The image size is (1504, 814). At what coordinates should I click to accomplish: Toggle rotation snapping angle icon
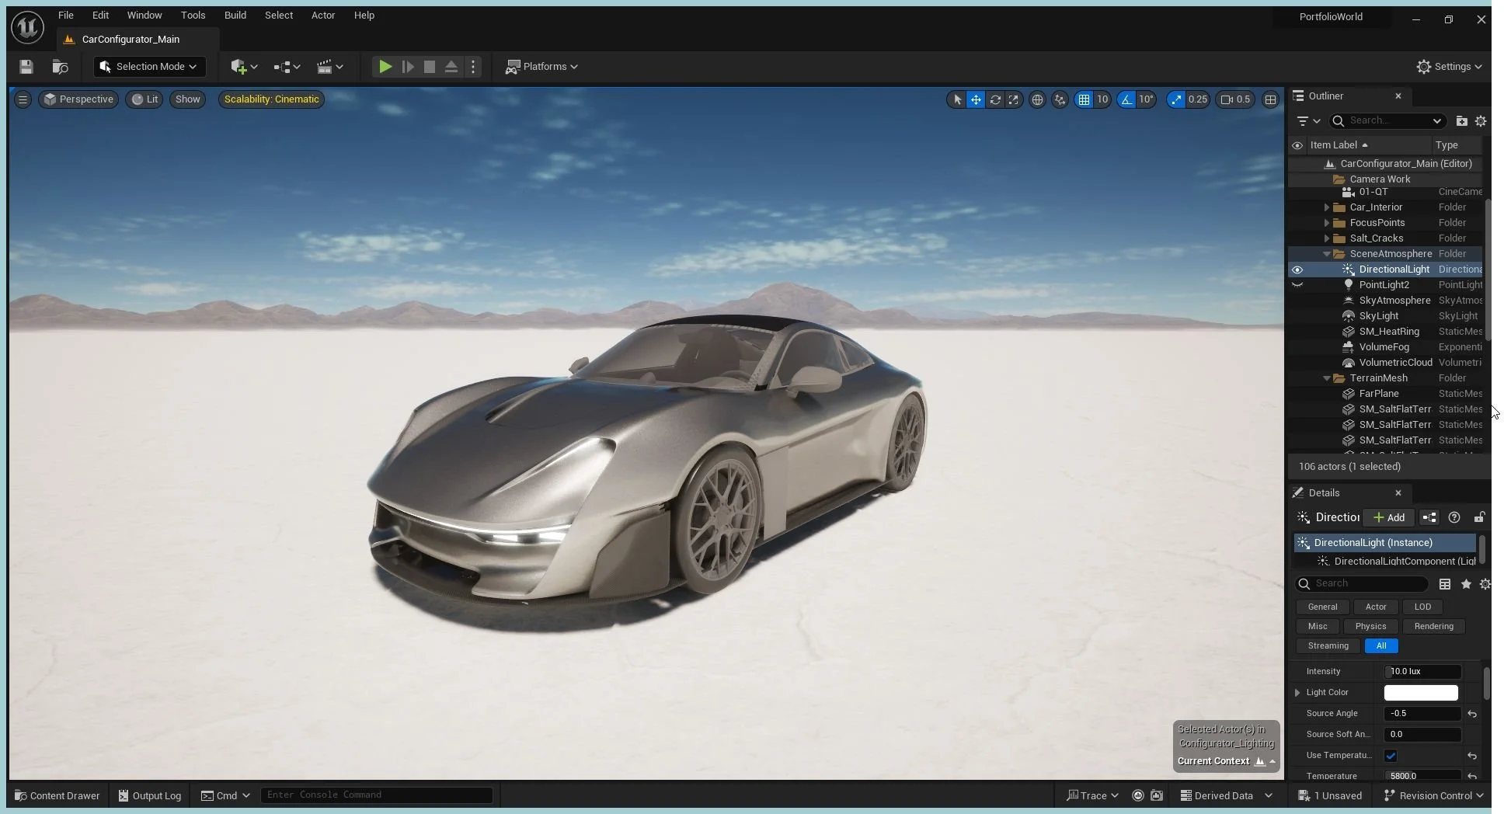(1126, 99)
